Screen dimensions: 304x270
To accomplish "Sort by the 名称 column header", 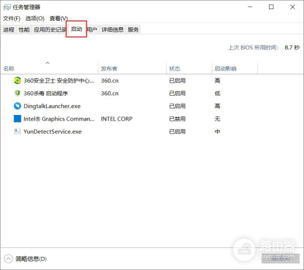I will (x=50, y=68).
